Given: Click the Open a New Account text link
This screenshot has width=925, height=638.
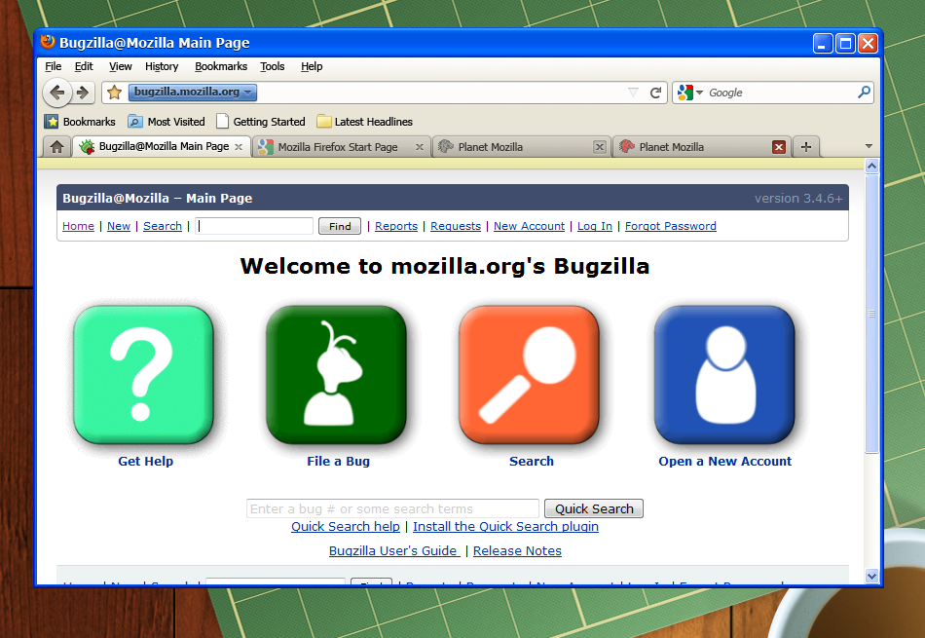Looking at the screenshot, I should (x=725, y=462).
